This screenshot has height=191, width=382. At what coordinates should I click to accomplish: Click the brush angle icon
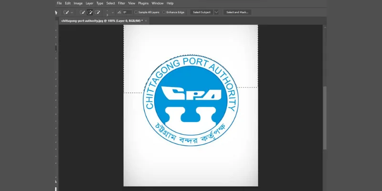pyautogui.click(x=119, y=12)
